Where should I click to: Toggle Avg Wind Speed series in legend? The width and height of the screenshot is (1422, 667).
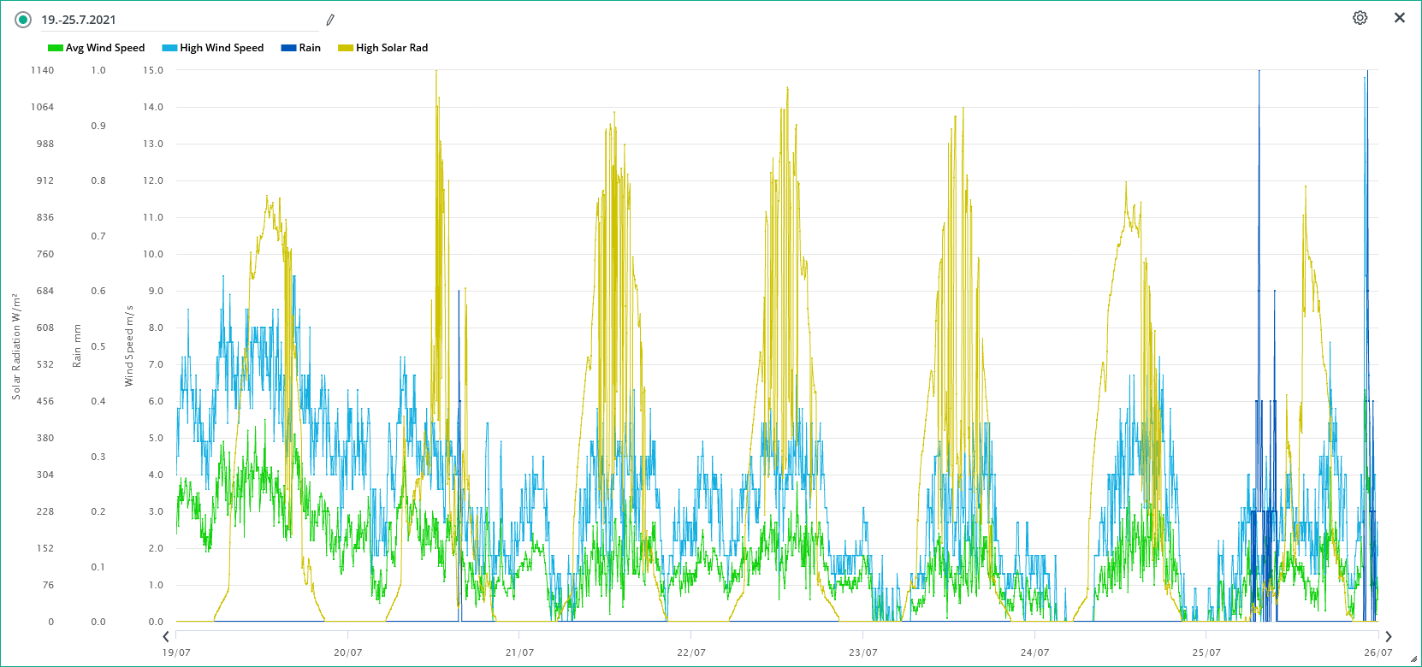pyautogui.click(x=104, y=48)
